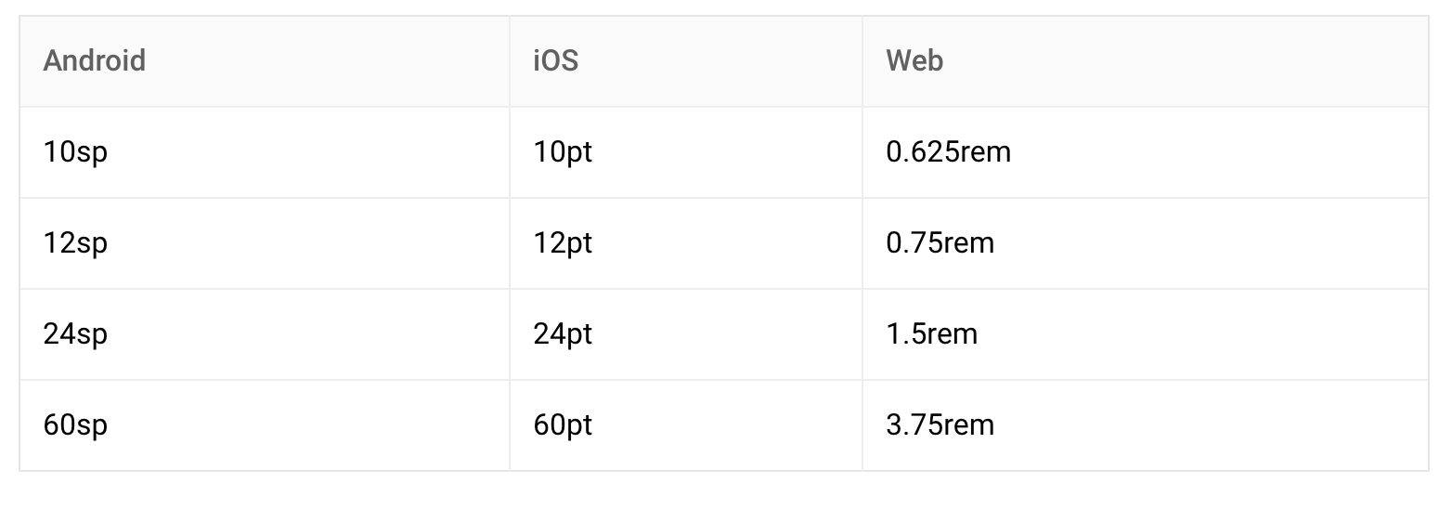Image resolution: width=1452 pixels, height=509 pixels.
Task: Click the letter A in Android
Action: click(x=52, y=61)
